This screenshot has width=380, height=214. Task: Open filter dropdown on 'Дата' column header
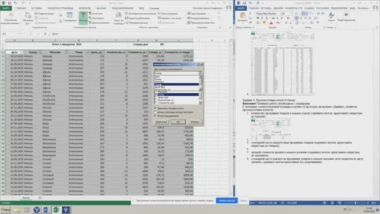[21, 52]
